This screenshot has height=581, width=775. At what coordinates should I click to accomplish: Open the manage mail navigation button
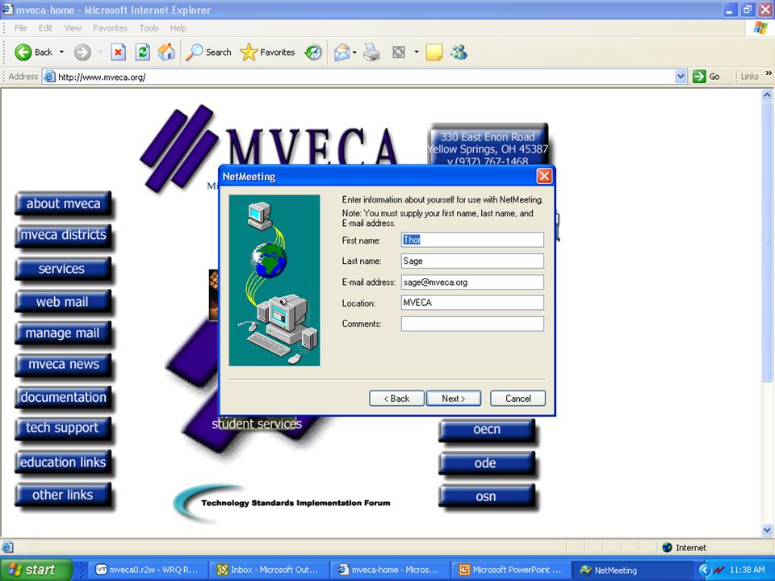click(x=63, y=333)
